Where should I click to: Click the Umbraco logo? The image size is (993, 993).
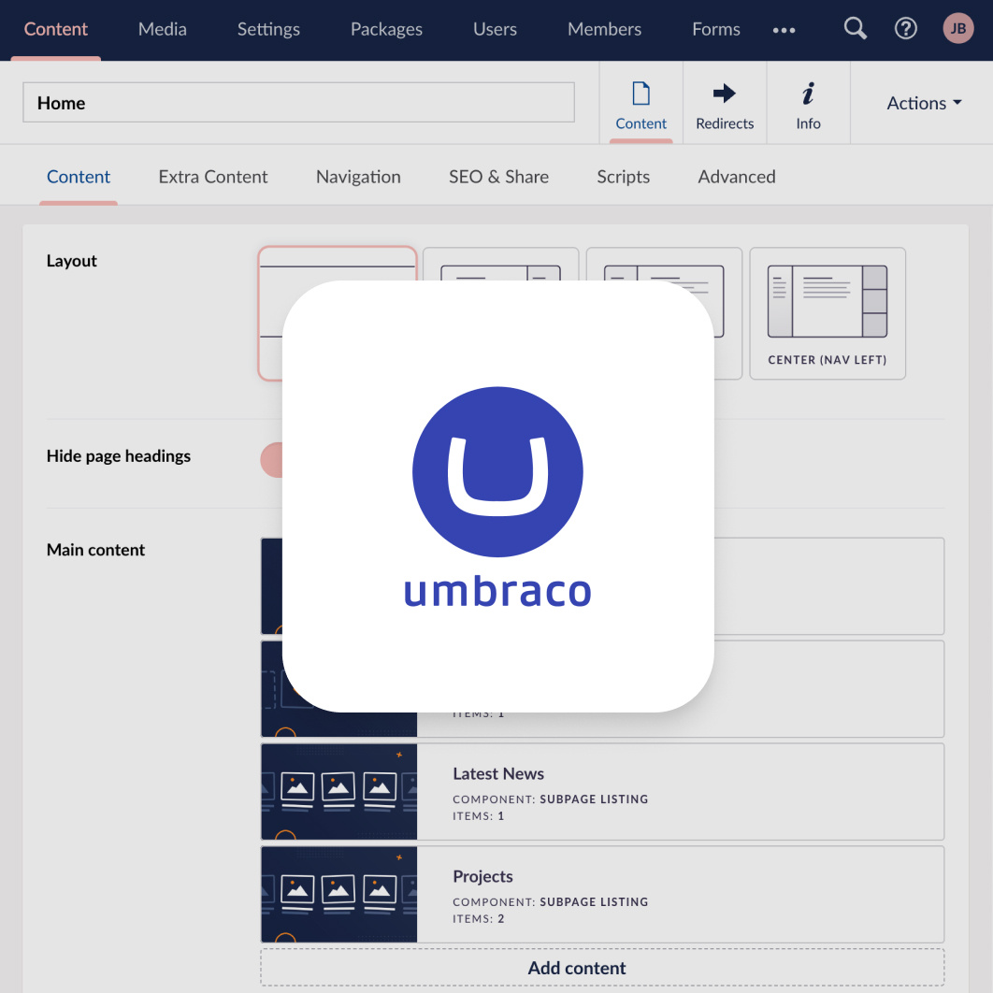[x=497, y=472]
